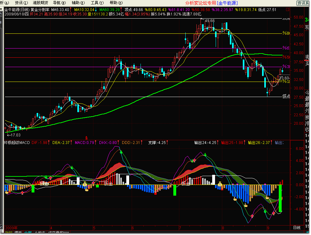Select the DKK:-0.80 readout
This screenshot has width=311, height=235.
tap(108, 142)
